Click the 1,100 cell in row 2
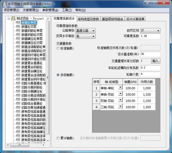Screen dimensions: 172x153 (x=147, y=94)
